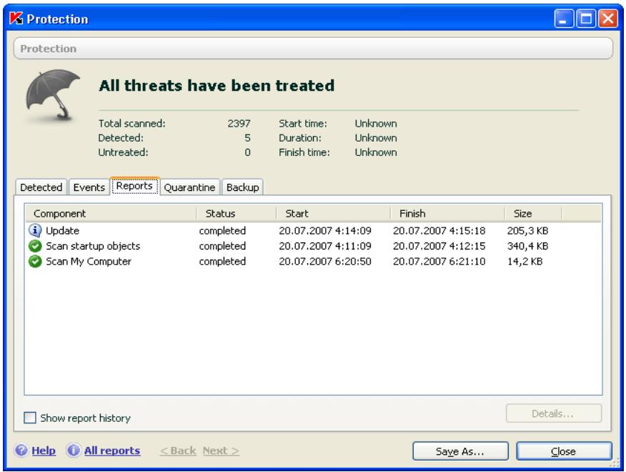Click the Protection breadcrumb bar

click(x=314, y=49)
